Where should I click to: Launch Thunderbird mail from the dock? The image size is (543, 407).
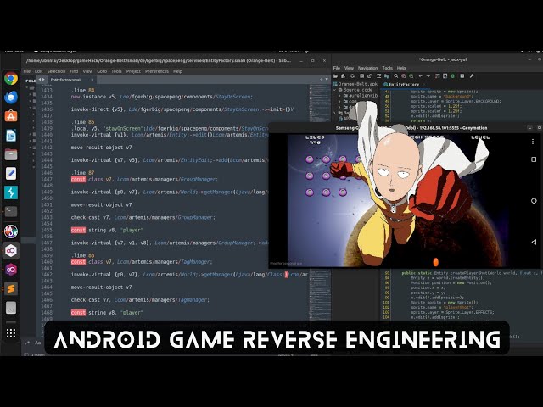11,98
